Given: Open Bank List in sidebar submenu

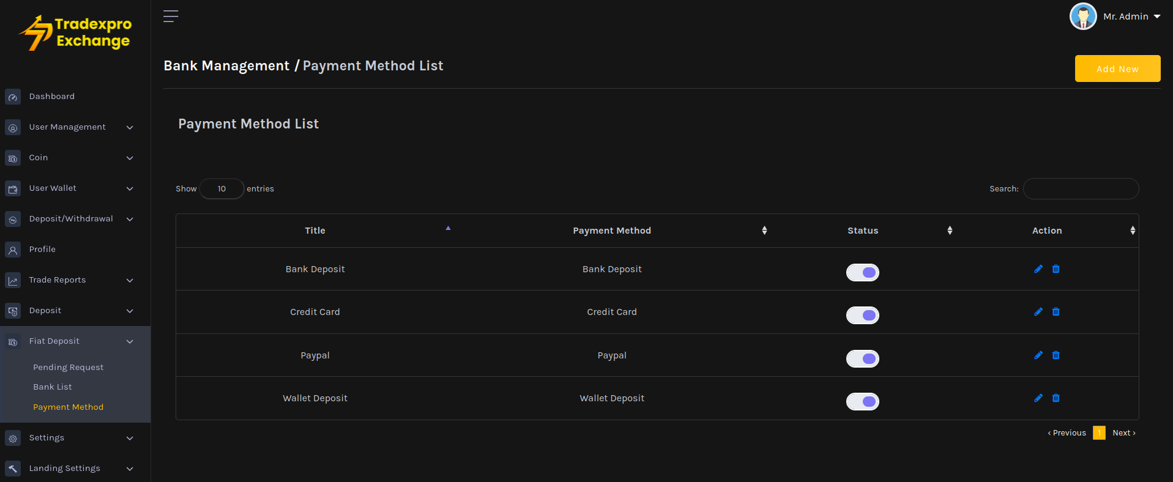Looking at the screenshot, I should click(x=53, y=387).
